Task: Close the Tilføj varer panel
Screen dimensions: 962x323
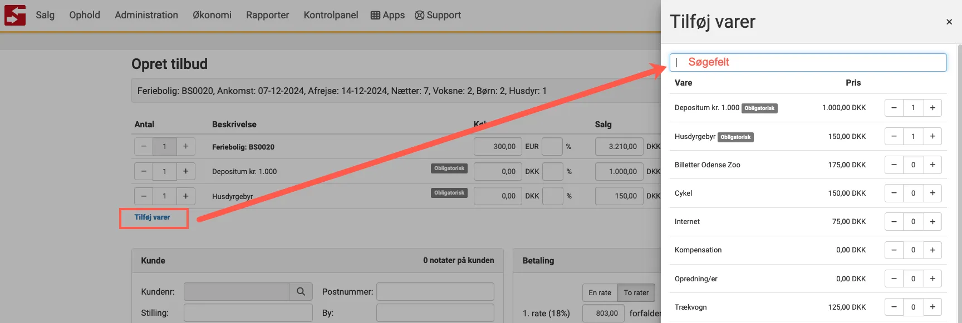Action: point(949,22)
